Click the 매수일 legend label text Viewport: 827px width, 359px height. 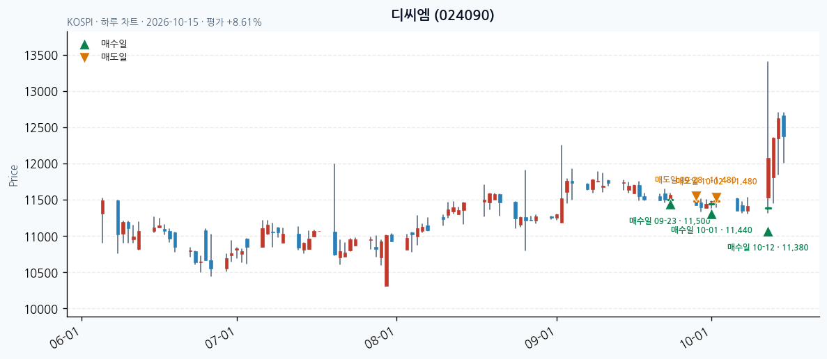click(x=114, y=45)
